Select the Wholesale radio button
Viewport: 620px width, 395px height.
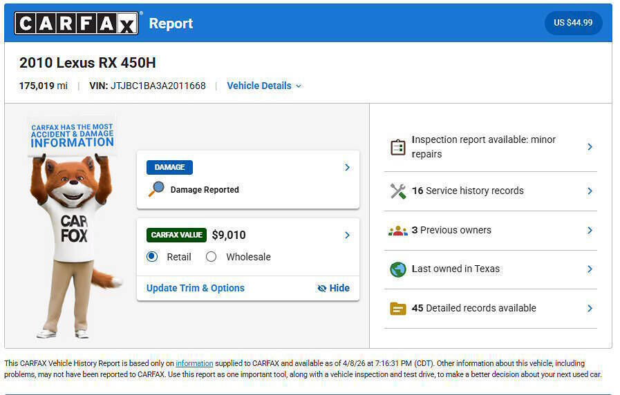click(x=212, y=257)
